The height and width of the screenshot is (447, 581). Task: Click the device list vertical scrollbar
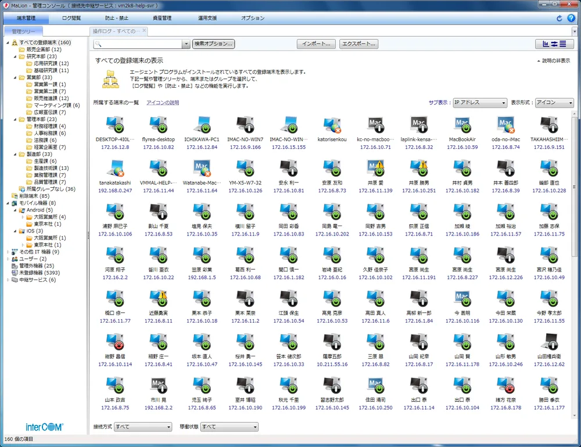click(575, 185)
